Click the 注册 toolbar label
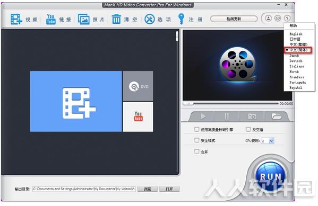The image size is (318, 206). tap(195, 20)
